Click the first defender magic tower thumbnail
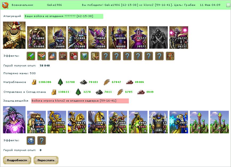231x167 pixels. click(199, 122)
